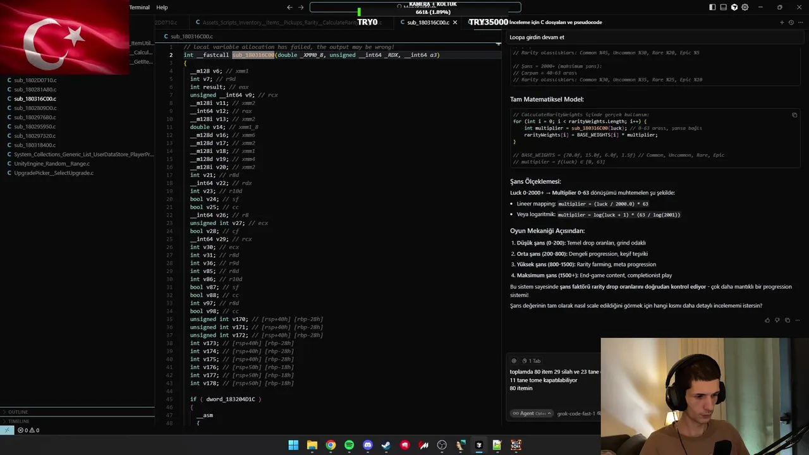
Task: Click the chat input text area
Action: [554, 380]
